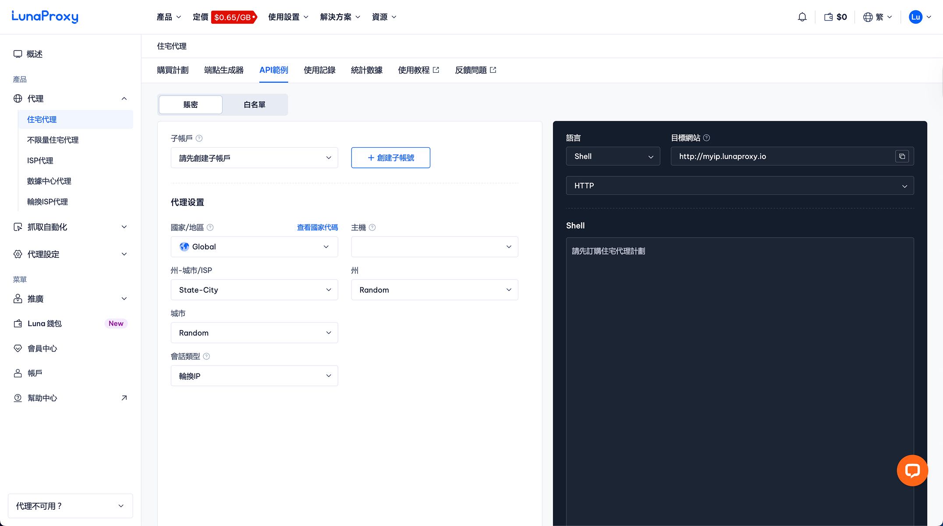
Task: Click the help icon next to 主機
Action: [372, 227]
